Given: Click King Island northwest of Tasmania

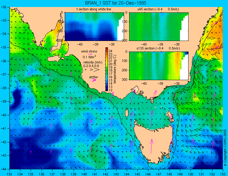Looking at the screenshot, I should click(x=127, y=113).
